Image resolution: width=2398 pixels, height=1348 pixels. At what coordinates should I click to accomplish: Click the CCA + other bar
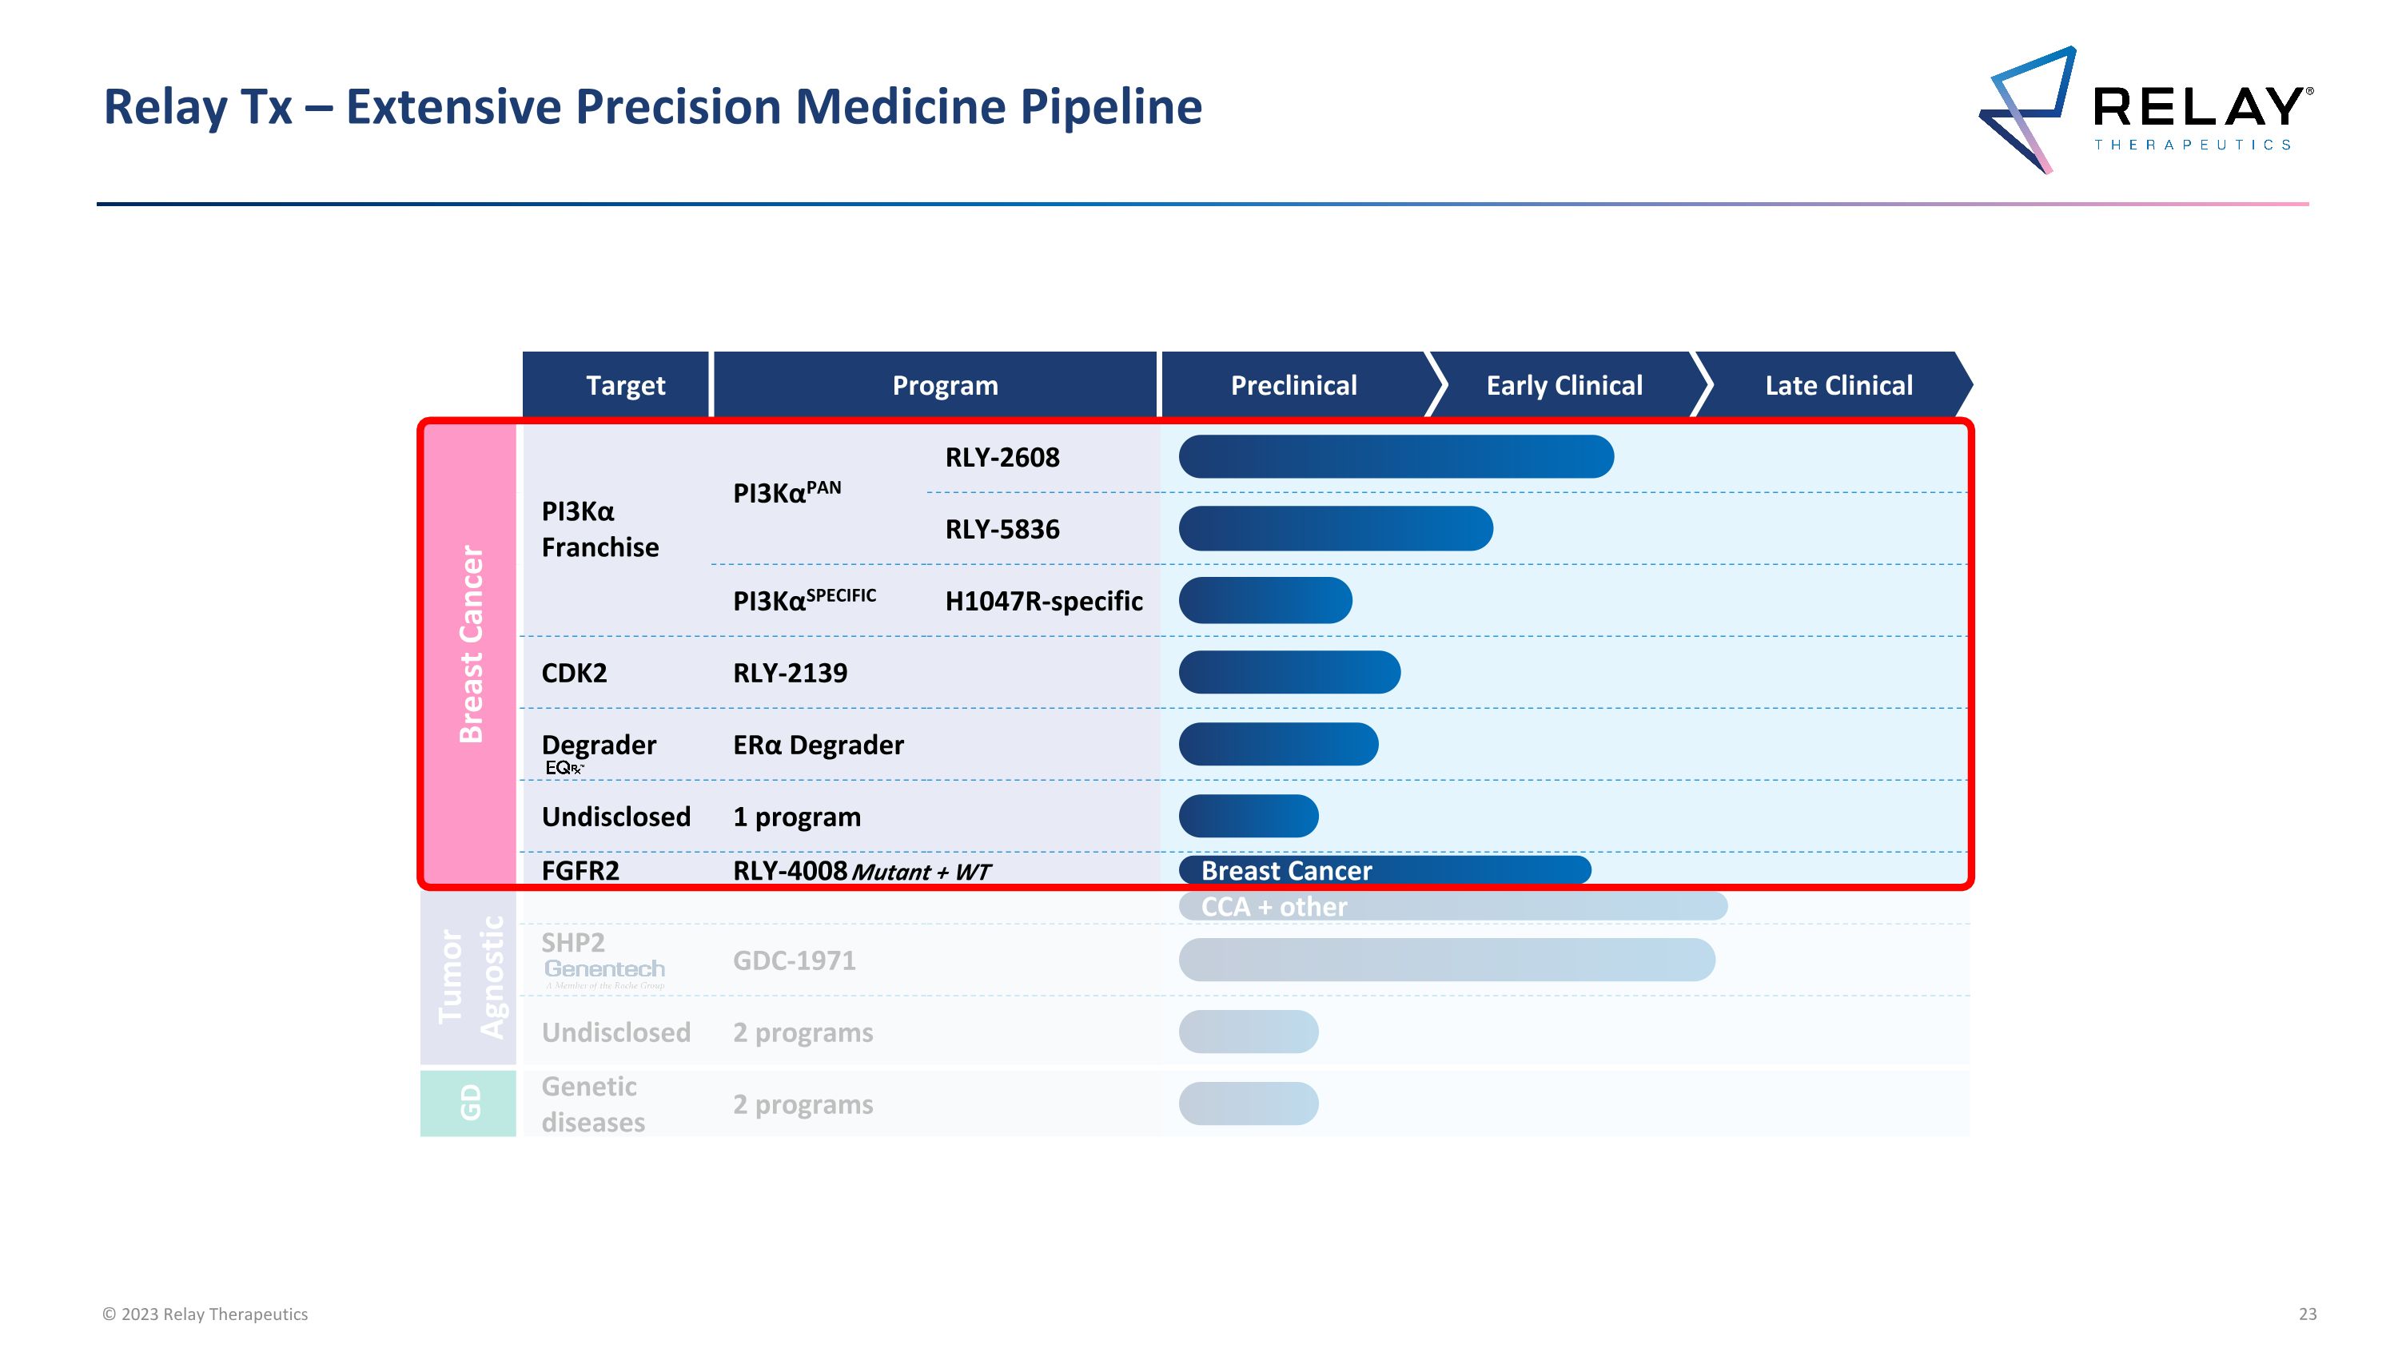point(1452,907)
